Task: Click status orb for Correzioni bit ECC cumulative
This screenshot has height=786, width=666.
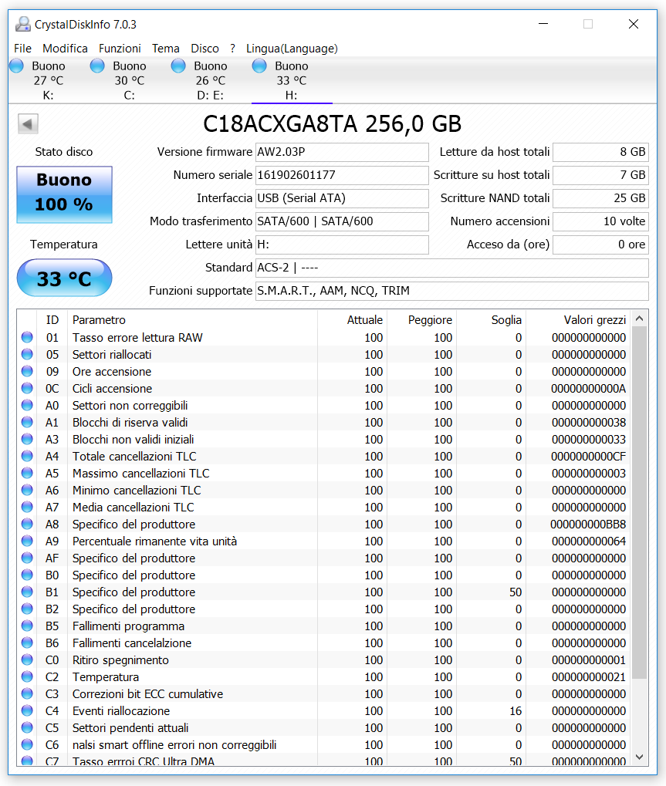Action: pos(27,693)
